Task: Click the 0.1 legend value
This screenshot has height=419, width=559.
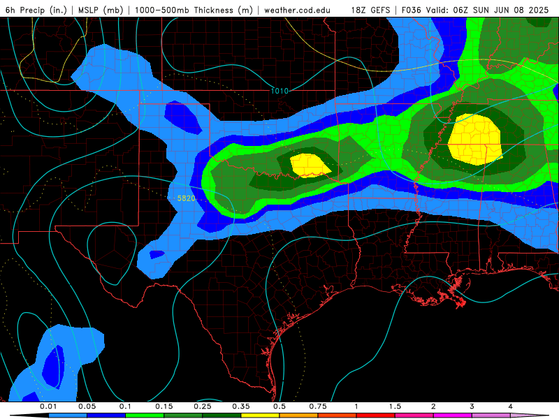Action: (x=126, y=406)
